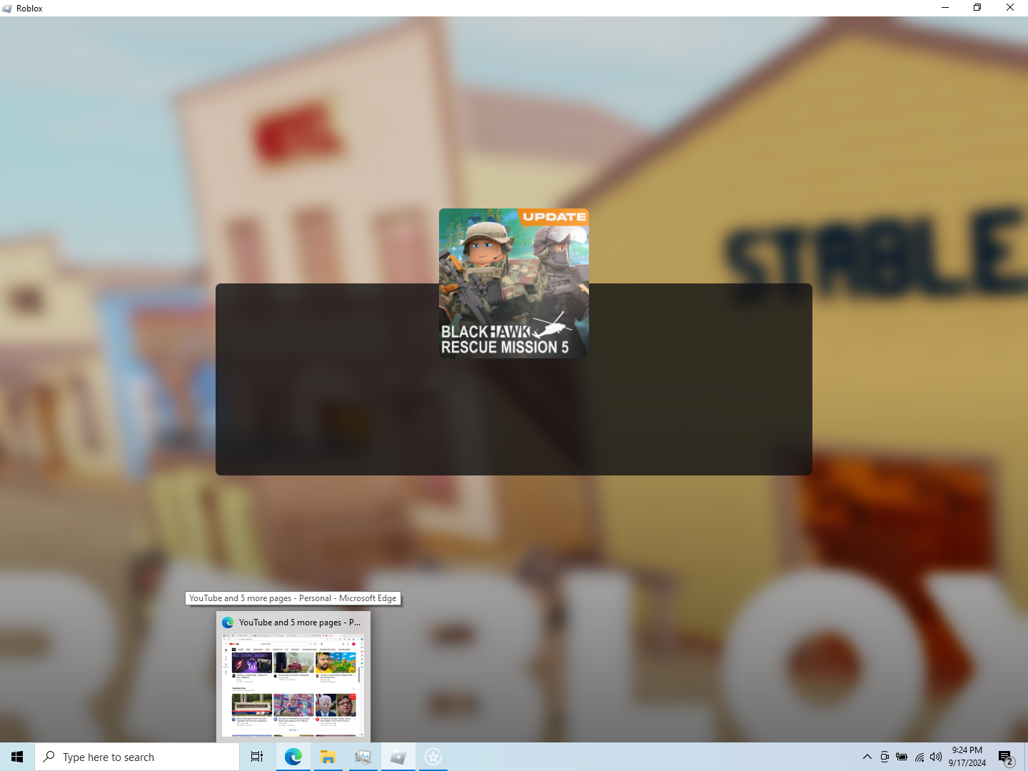Image resolution: width=1028 pixels, height=771 pixels.
Task: Open the star circle taskbar app
Action: [433, 757]
